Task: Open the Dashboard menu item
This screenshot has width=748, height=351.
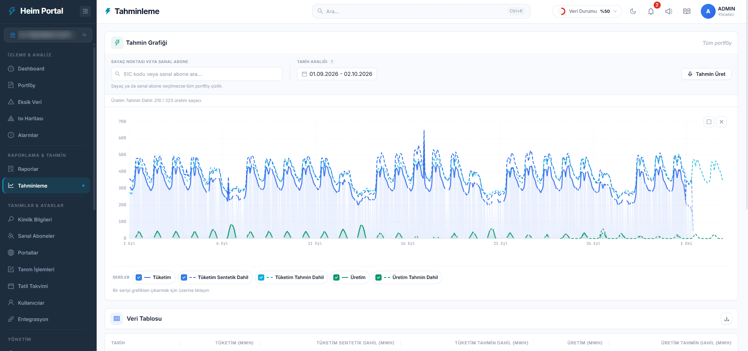Action: [46, 69]
